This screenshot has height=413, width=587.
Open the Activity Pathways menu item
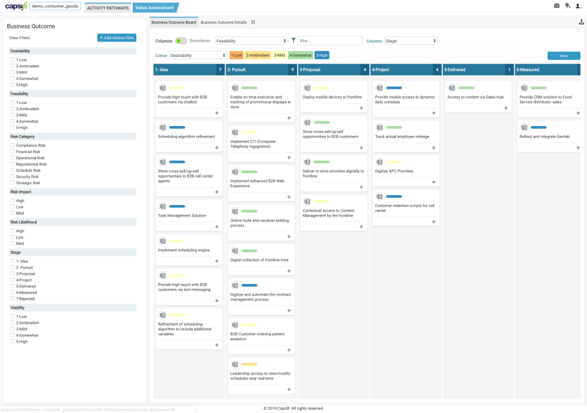click(x=107, y=8)
